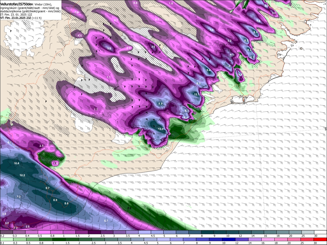Click the 4.5 value on the map
The image size is (327, 245).
212,30
